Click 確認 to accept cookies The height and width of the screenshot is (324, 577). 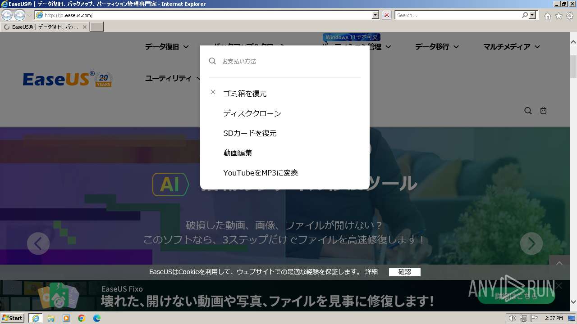pos(405,272)
